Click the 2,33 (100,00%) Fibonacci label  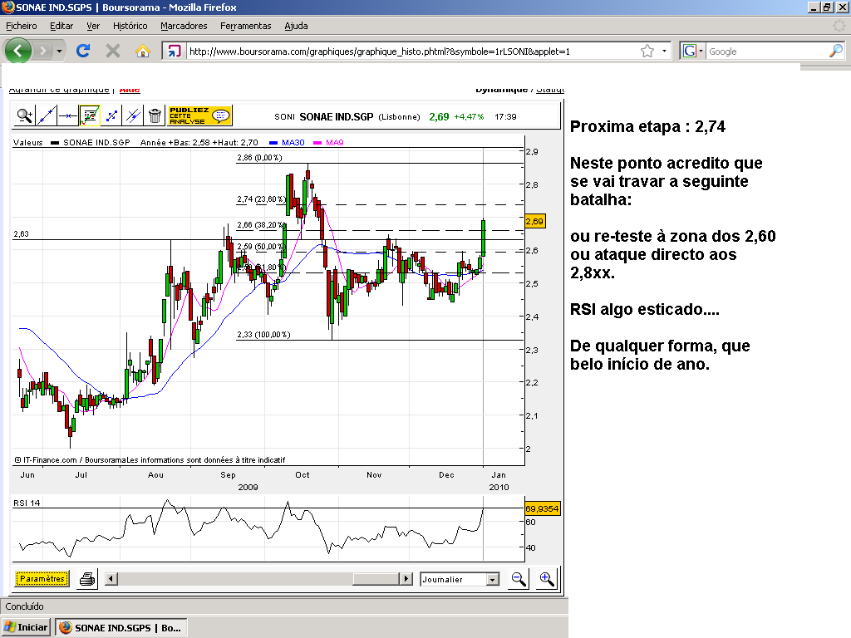pyautogui.click(x=263, y=334)
